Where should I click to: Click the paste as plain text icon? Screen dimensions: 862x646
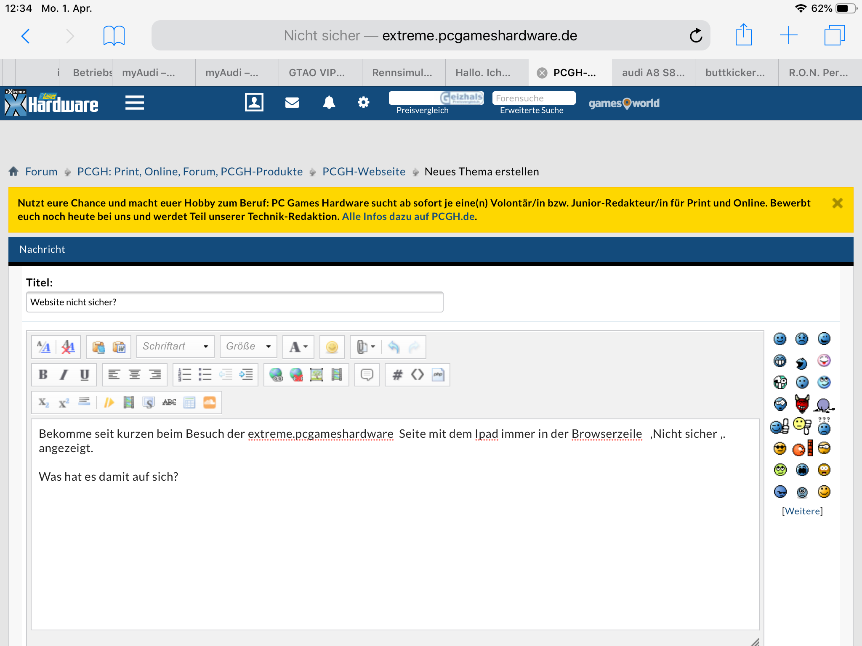(x=98, y=347)
